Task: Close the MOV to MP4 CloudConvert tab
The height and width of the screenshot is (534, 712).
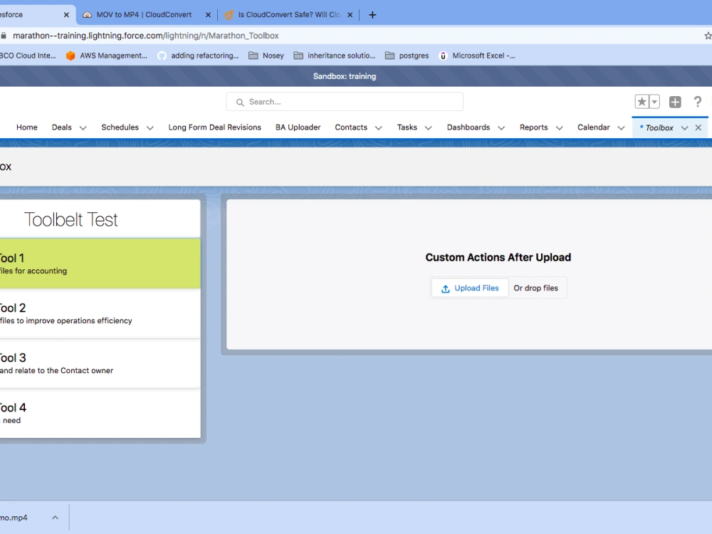Action: coord(208,14)
